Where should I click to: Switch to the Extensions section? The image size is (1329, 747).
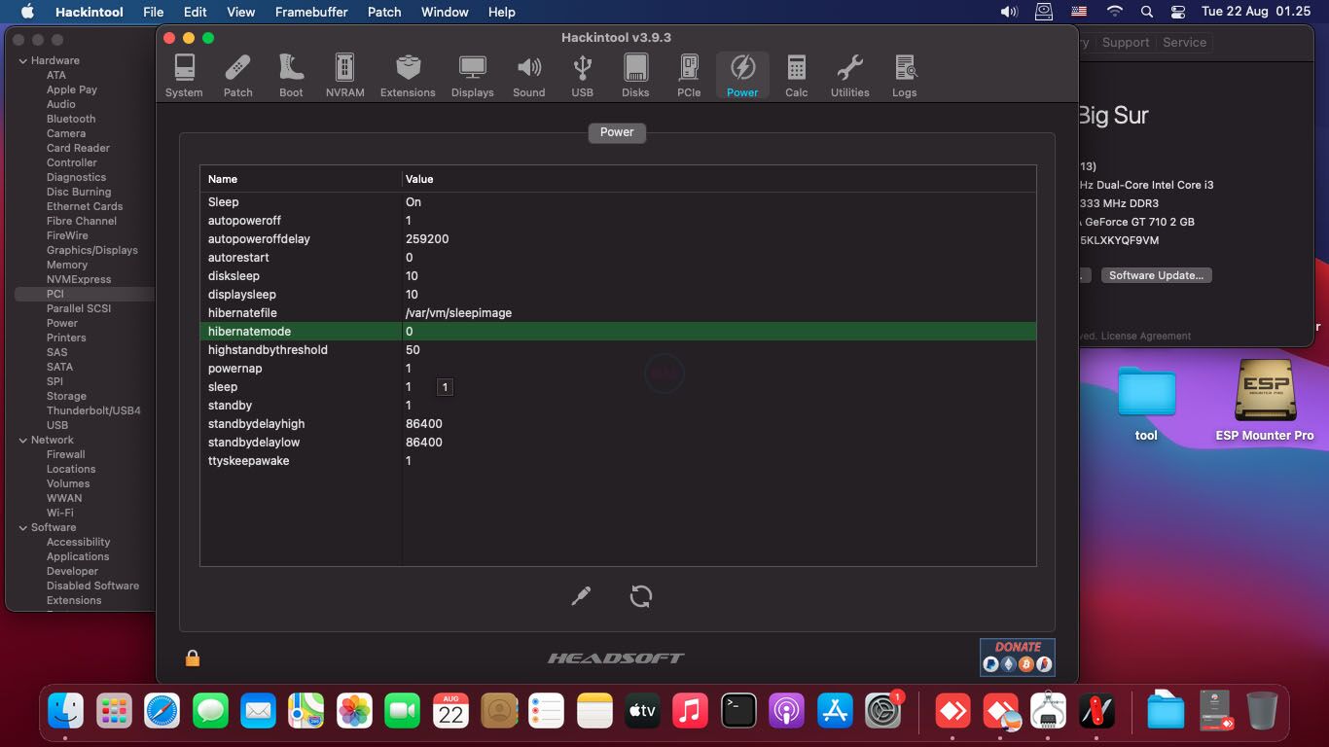[408, 76]
